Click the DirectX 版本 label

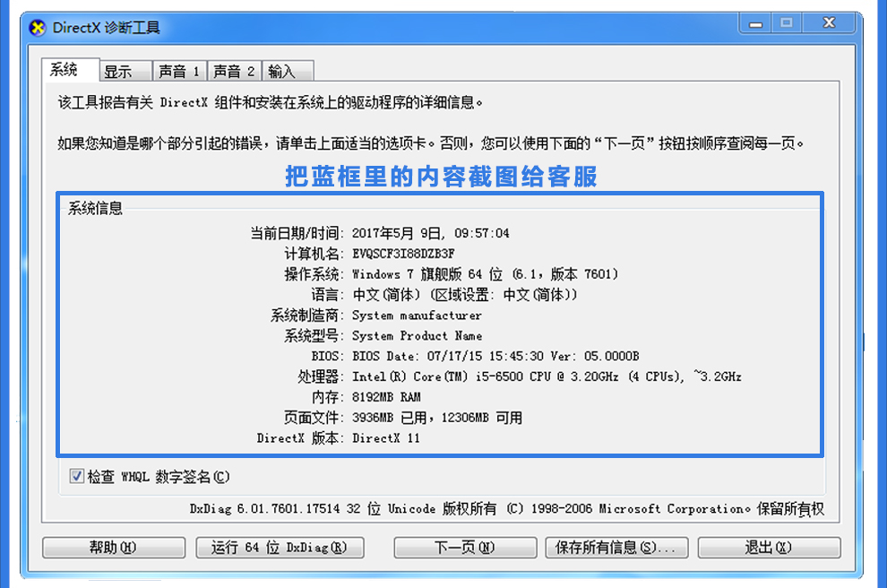(x=300, y=438)
